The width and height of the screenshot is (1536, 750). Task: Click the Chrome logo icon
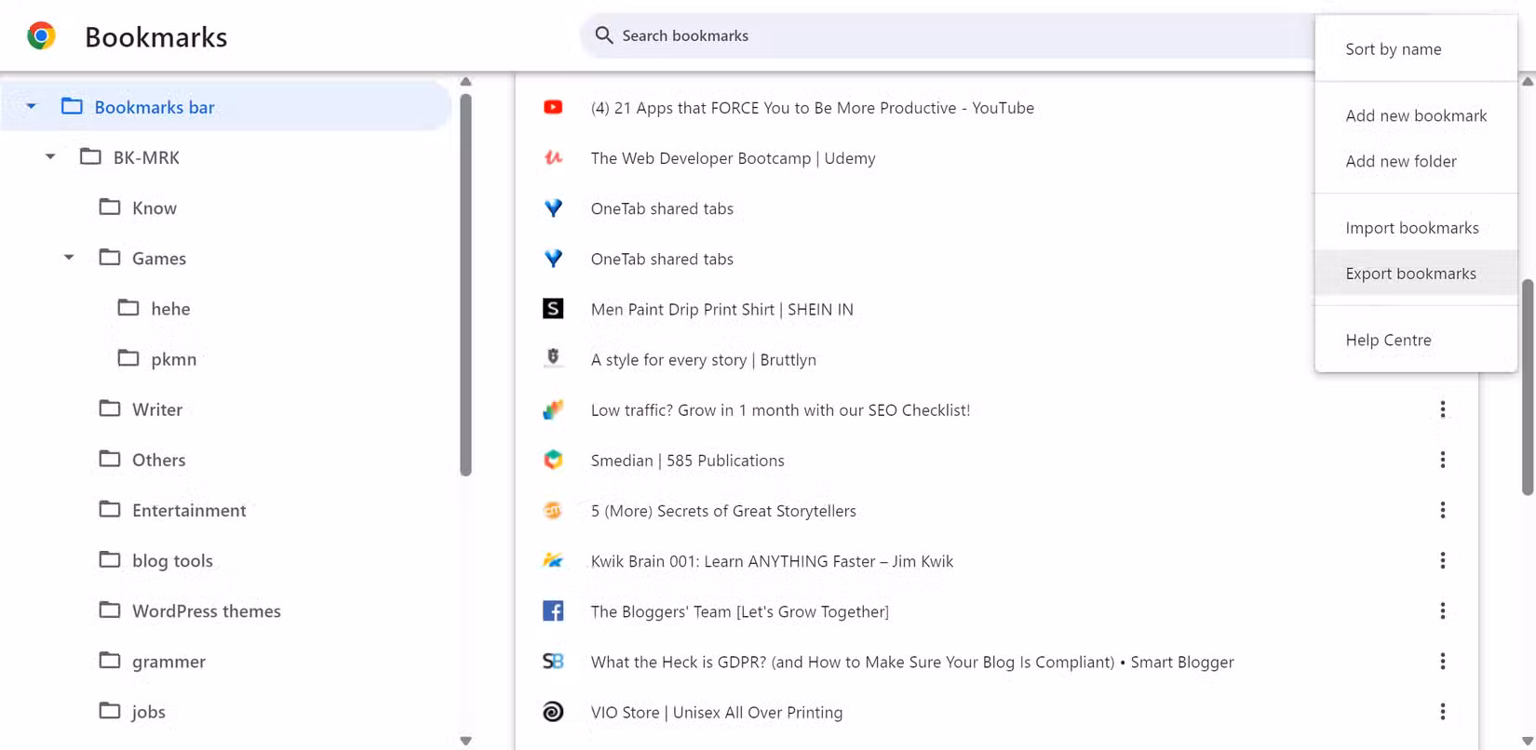click(x=41, y=36)
